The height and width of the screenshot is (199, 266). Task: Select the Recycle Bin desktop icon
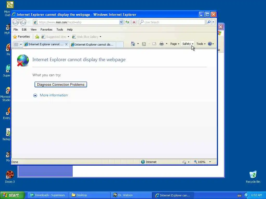pyautogui.click(x=253, y=177)
